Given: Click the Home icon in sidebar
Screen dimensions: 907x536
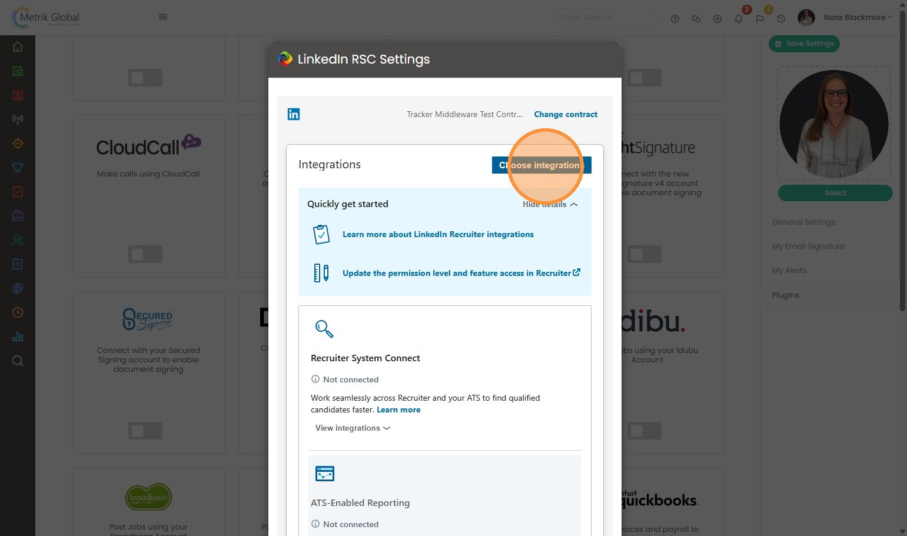Looking at the screenshot, I should click(x=18, y=46).
